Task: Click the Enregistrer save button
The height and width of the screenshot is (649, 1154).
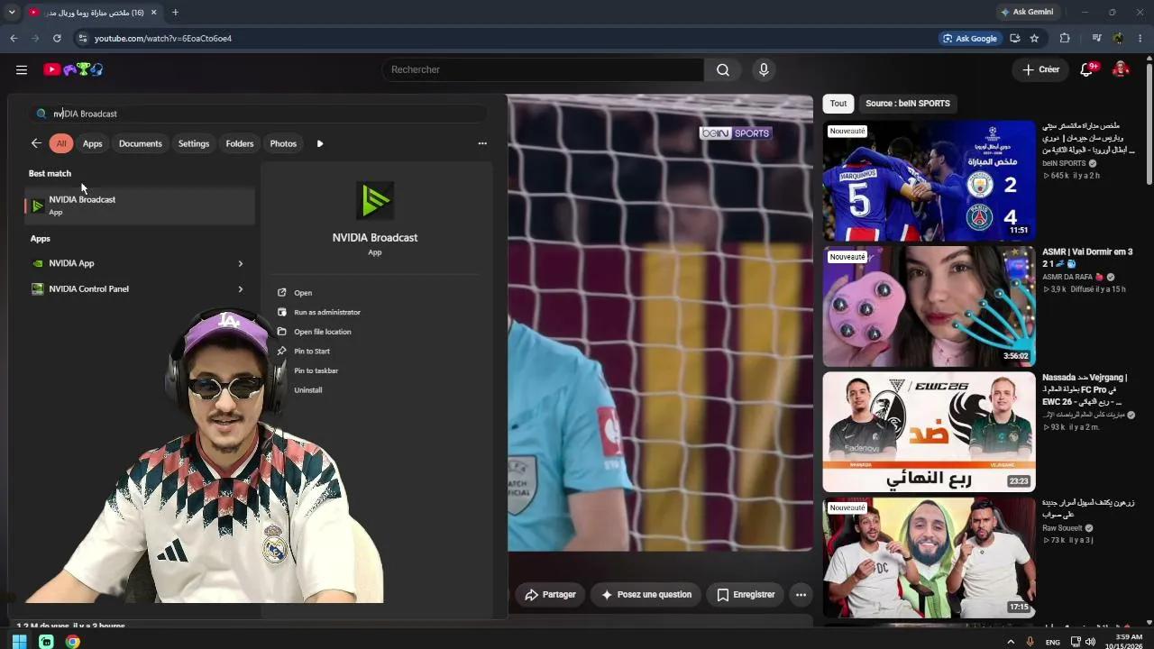Action: click(x=746, y=595)
